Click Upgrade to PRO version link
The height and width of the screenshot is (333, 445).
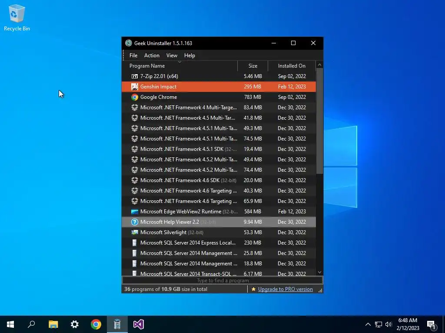(x=285, y=289)
